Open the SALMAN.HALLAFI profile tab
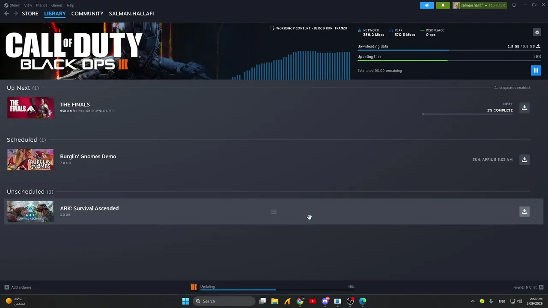Screen dimensions: 548x308 point(131,14)
